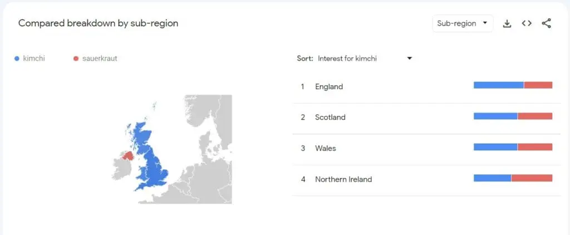
Task: Download the sub-region breakdown as CSV
Action: [507, 23]
